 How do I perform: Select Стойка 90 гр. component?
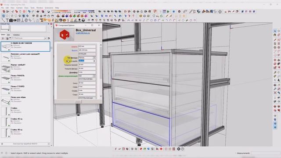click(x=25, y=133)
